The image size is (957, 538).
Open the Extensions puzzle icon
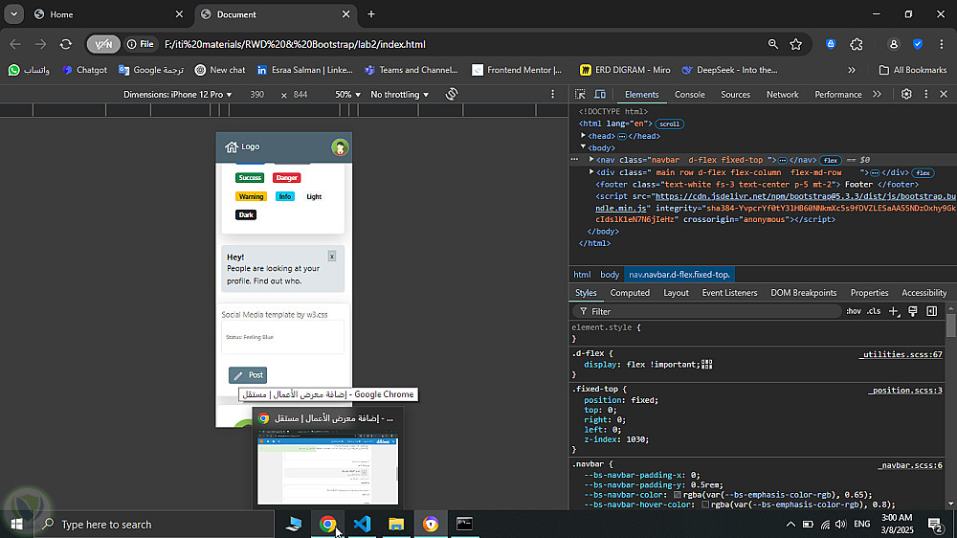(x=857, y=44)
